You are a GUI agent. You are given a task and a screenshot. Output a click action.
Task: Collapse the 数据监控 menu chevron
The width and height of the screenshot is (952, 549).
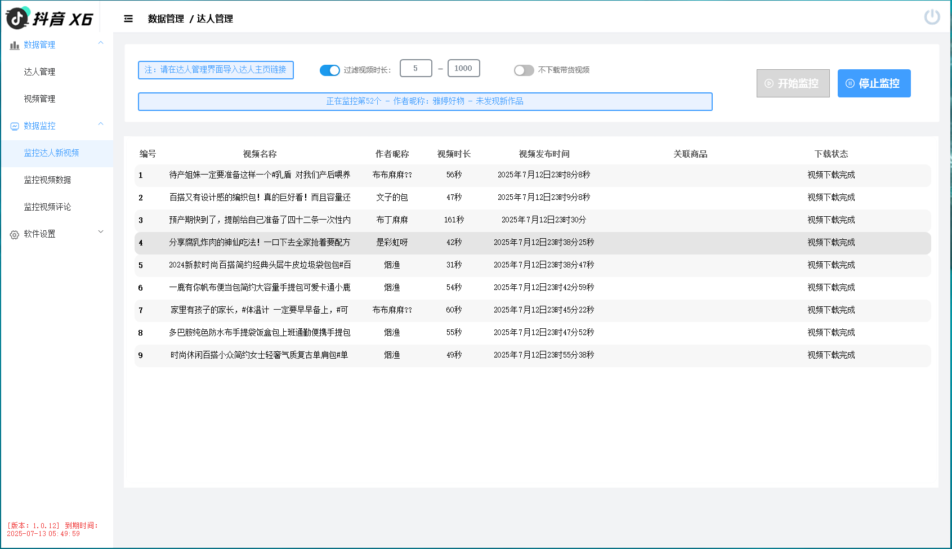(x=101, y=124)
